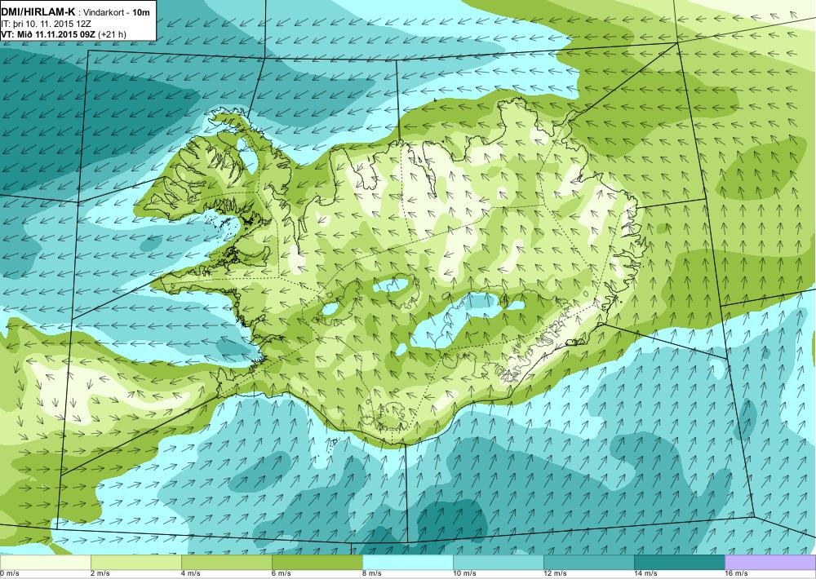Click the "6 m/s" legend label

pos(282,574)
